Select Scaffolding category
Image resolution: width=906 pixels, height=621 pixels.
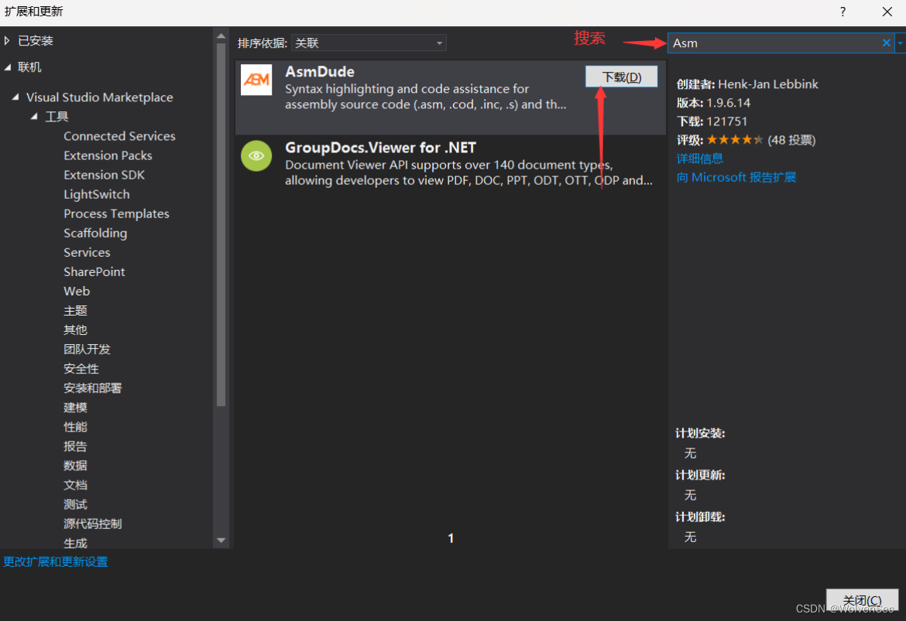(x=95, y=233)
